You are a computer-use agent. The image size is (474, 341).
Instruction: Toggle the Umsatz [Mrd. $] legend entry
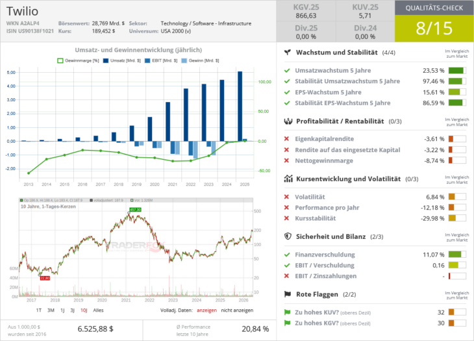click(122, 60)
